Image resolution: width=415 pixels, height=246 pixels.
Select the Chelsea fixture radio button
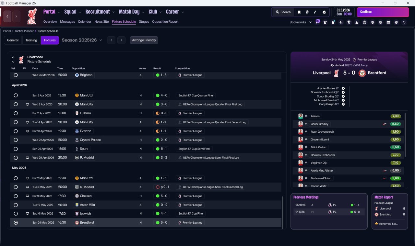tap(16, 196)
